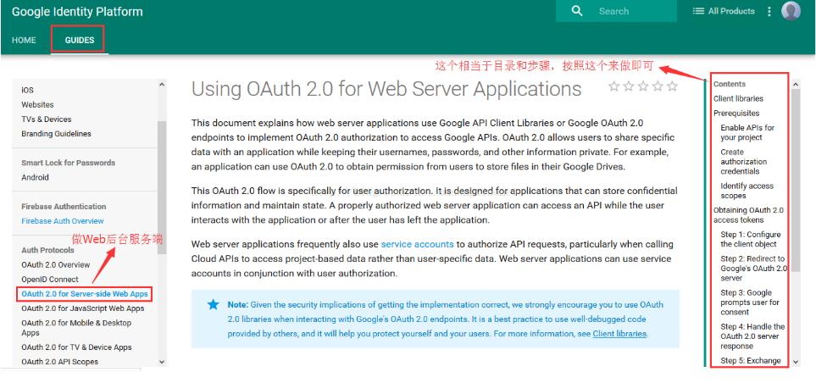Jump to Step 2: Redirect to Google's OAuth server

pyautogui.click(x=754, y=268)
